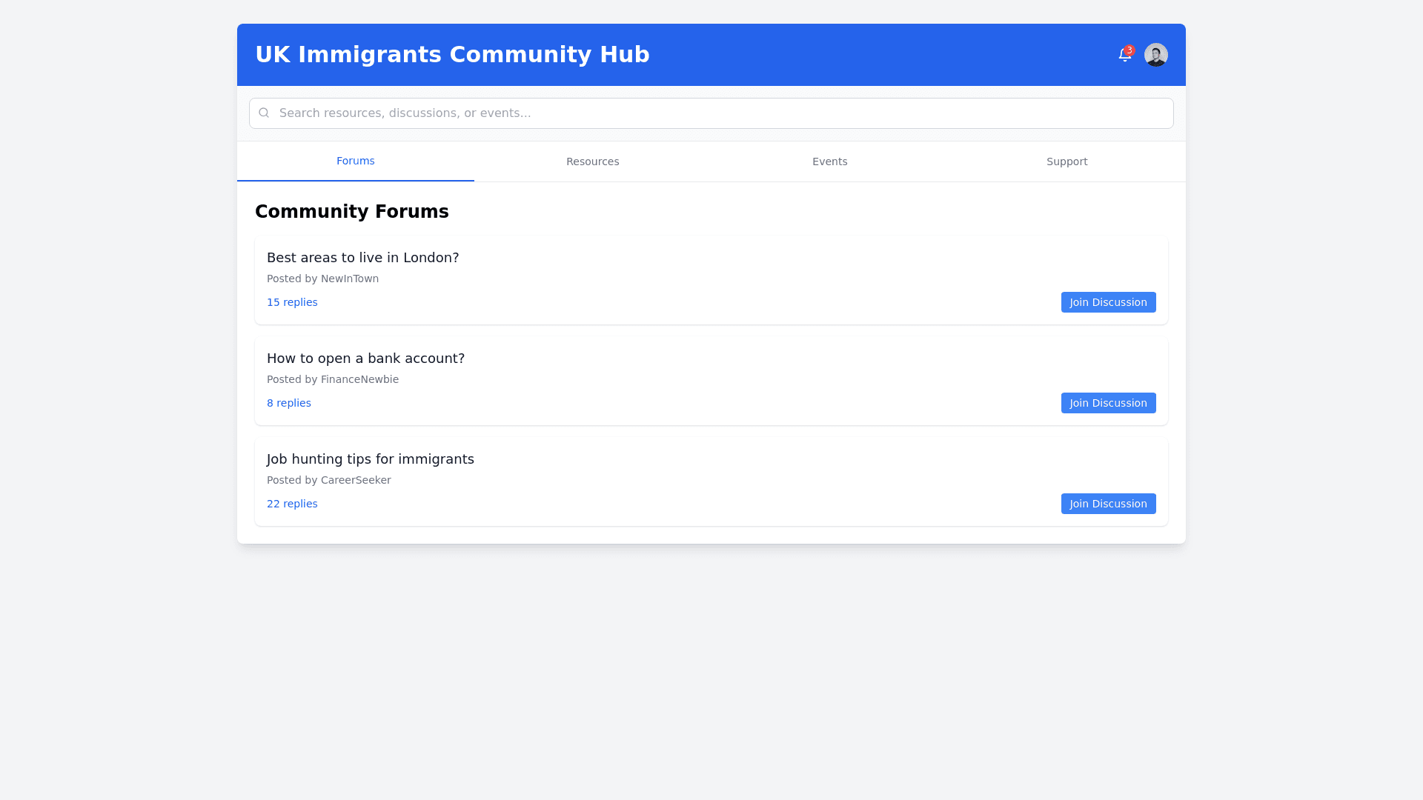Open 'How to open a bank account?' thread
1423x800 pixels.
(x=365, y=359)
